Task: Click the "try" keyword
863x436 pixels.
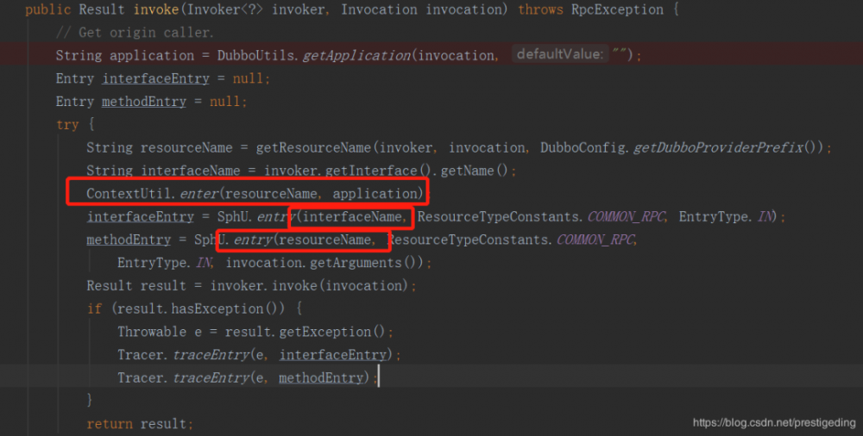Action: tap(67, 125)
